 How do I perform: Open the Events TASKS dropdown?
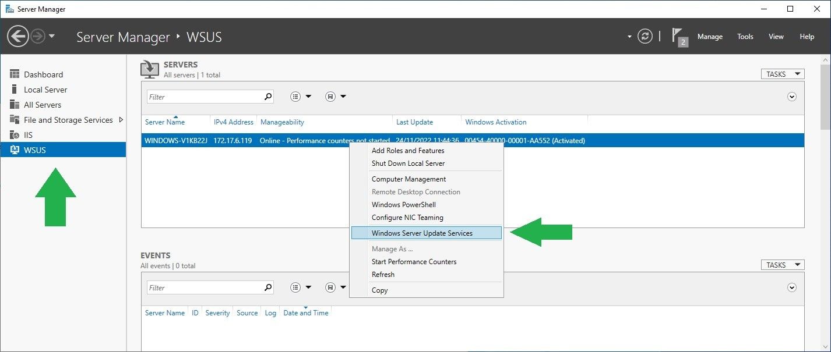coord(783,265)
